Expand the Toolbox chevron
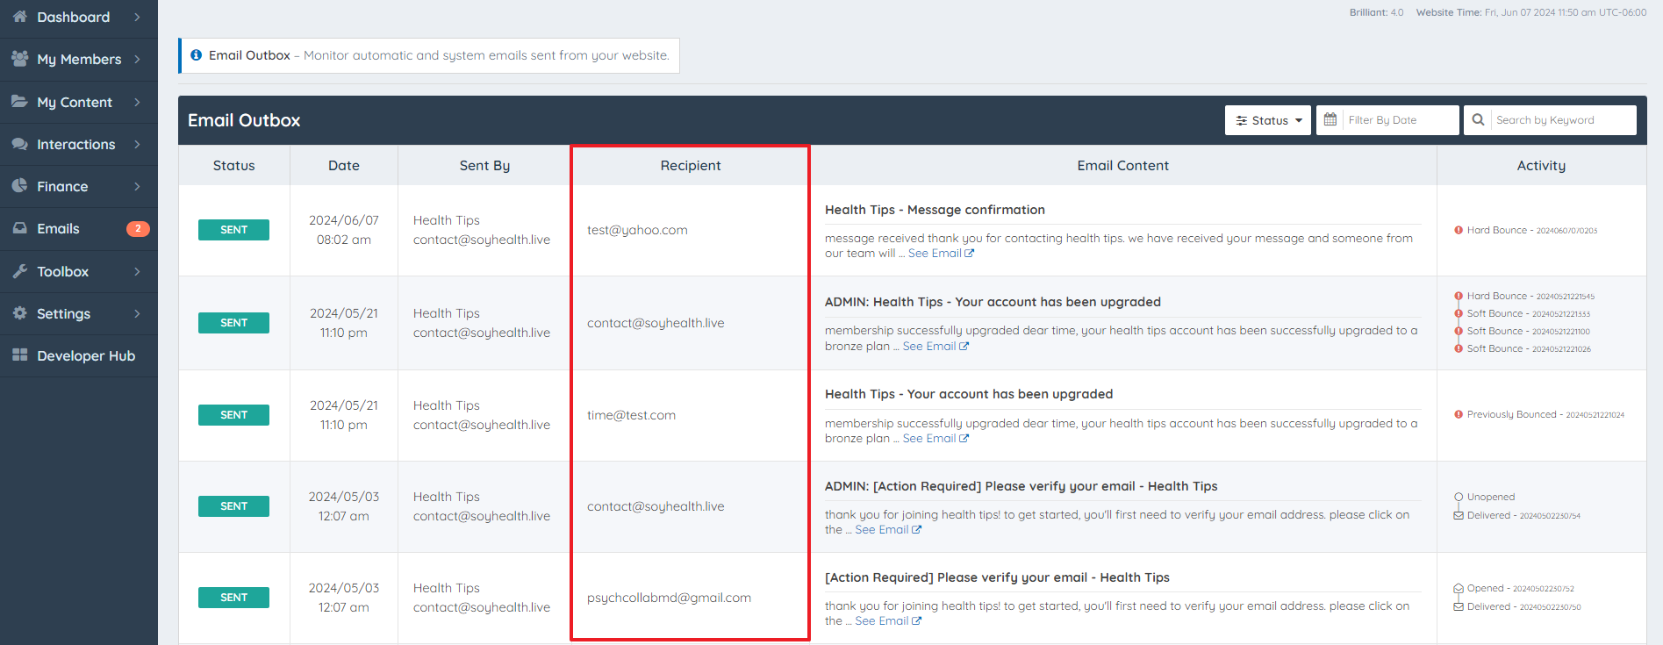This screenshot has height=645, width=1663. [x=137, y=271]
